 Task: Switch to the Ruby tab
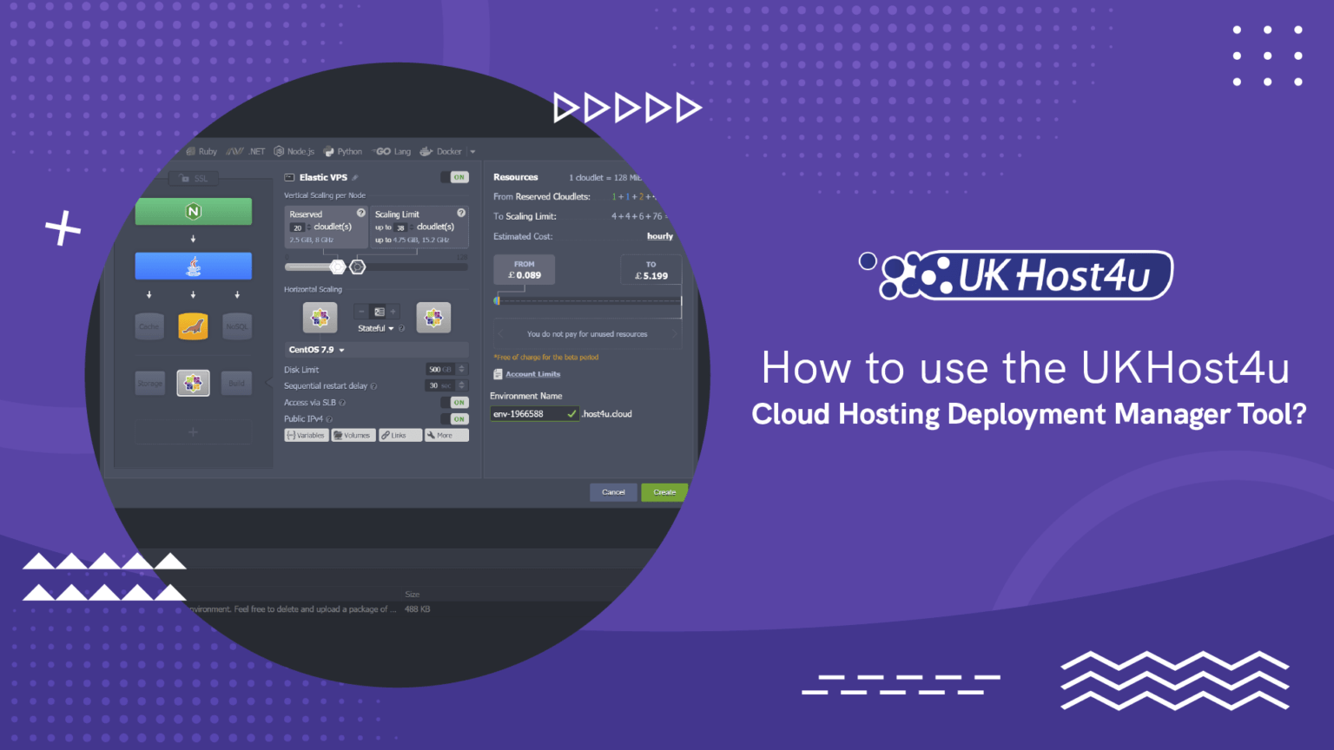point(201,152)
